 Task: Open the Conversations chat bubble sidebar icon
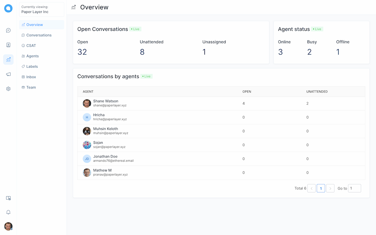[x=8, y=31]
